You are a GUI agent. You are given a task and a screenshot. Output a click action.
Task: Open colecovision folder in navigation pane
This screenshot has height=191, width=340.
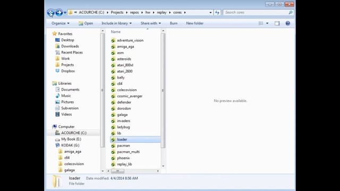(74, 164)
